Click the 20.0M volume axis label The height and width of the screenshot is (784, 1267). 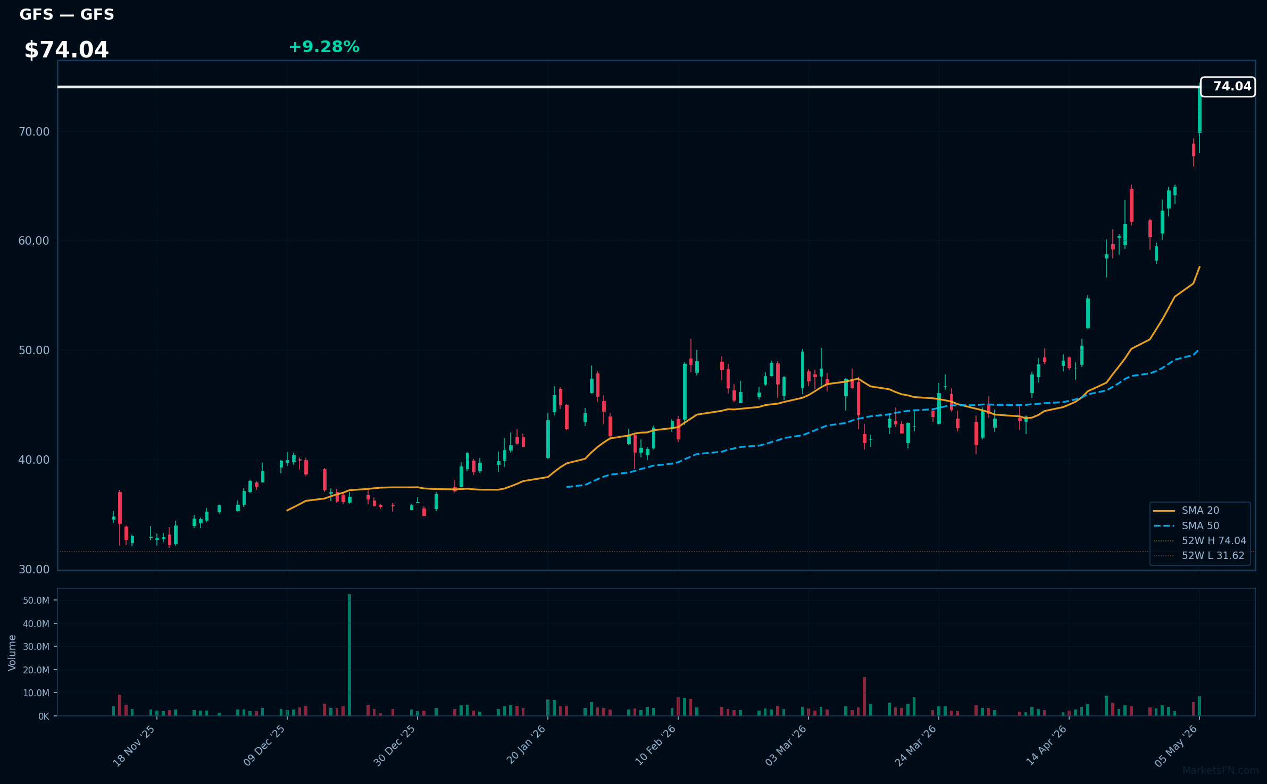(x=36, y=670)
